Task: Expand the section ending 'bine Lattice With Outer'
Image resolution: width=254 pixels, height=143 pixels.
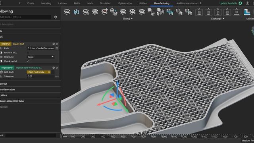Action: (x=30, y=101)
